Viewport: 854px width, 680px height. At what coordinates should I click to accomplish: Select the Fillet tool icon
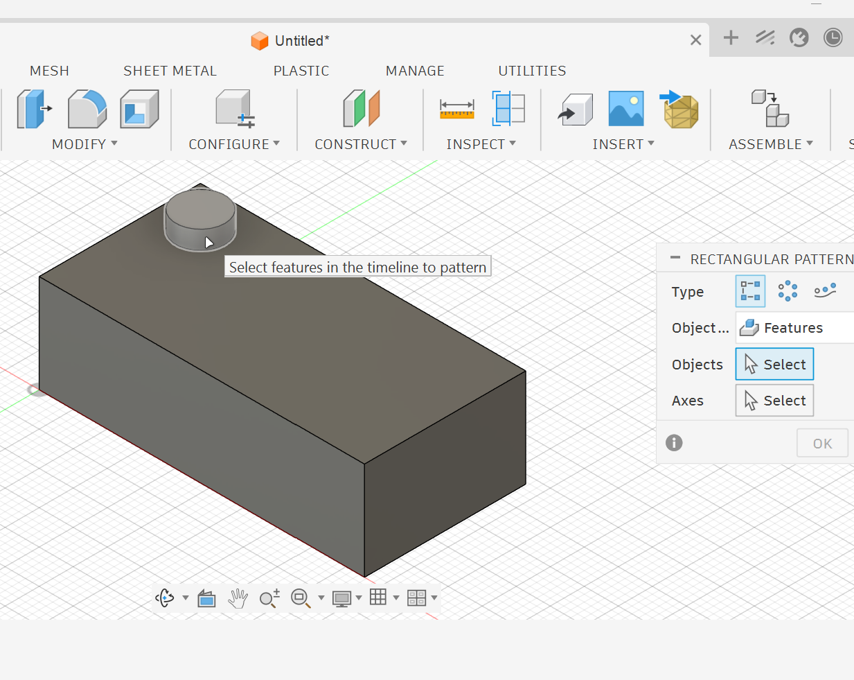tap(87, 109)
